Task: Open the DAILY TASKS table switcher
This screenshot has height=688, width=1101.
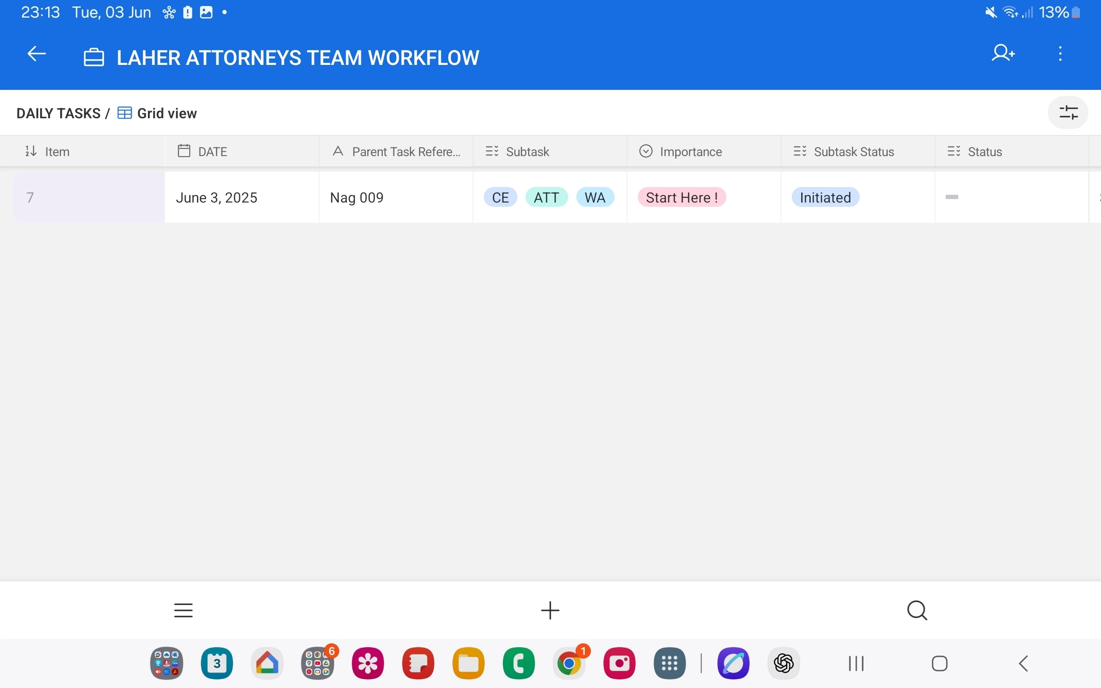Action: [x=58, y=113]
